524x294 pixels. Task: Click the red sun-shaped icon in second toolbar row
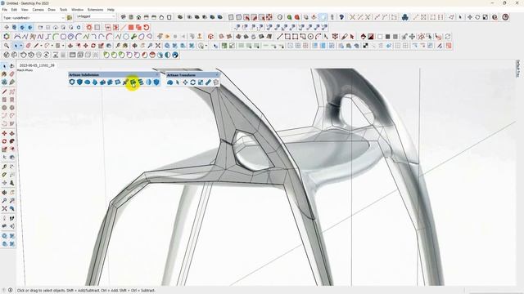click(x=89, y=27)
